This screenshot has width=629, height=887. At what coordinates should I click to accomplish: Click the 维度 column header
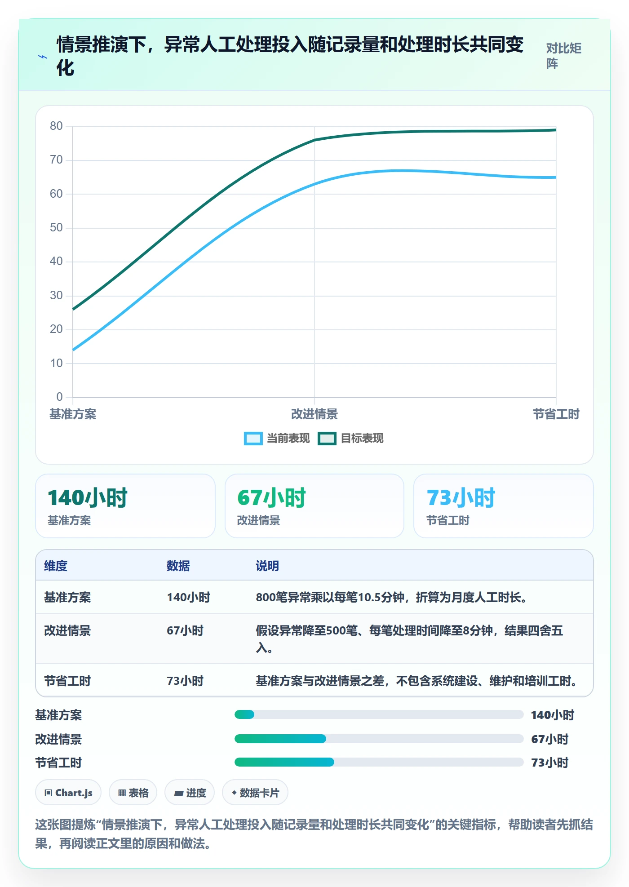56,566
